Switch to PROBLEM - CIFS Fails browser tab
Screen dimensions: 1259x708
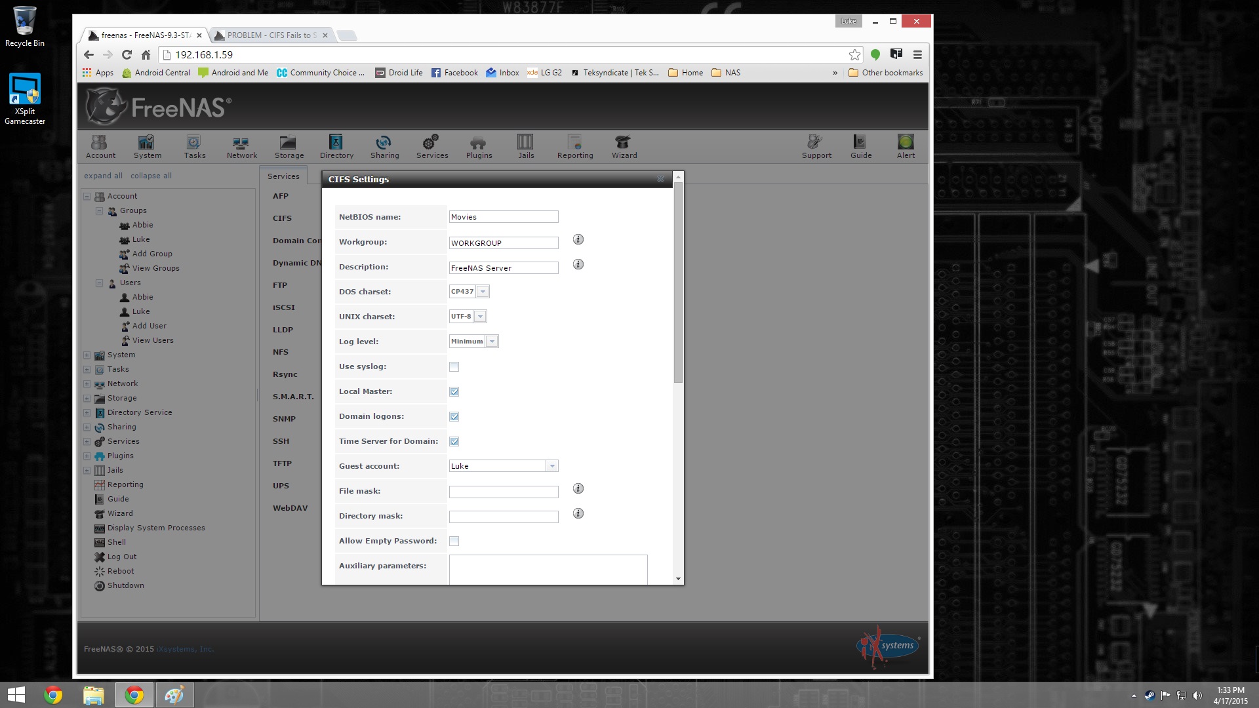tap(272, 35)
